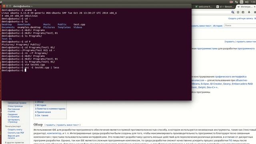
Task: Click the top section править link
Action: [230, 42]
